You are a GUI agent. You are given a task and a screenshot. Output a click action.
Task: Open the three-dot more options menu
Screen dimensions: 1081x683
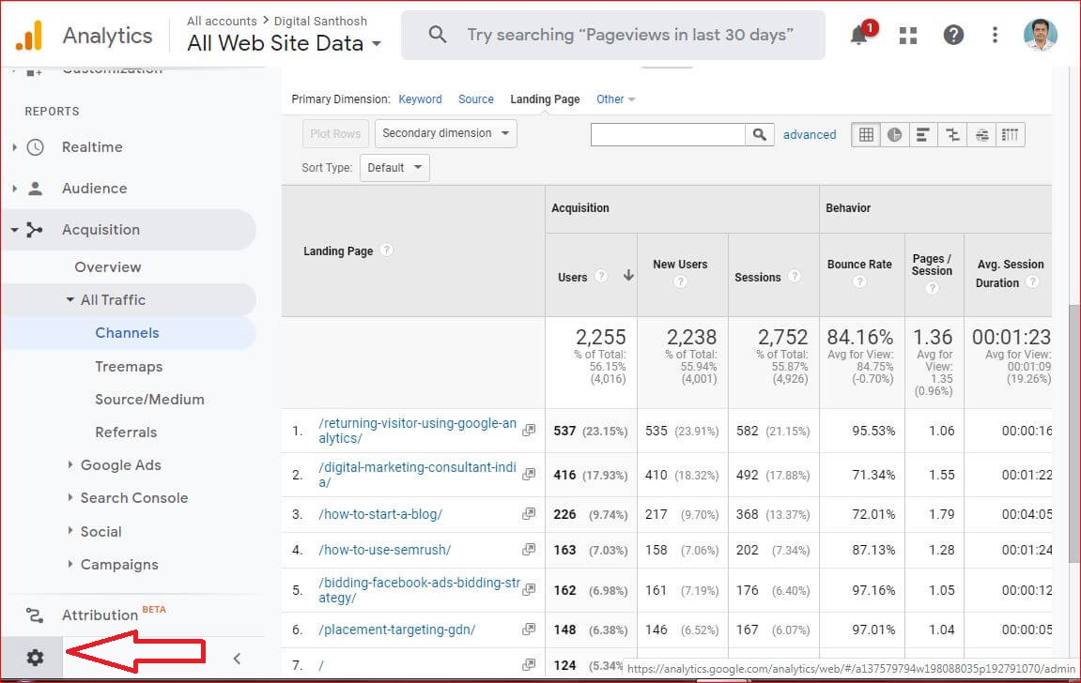tap(995, 35)
